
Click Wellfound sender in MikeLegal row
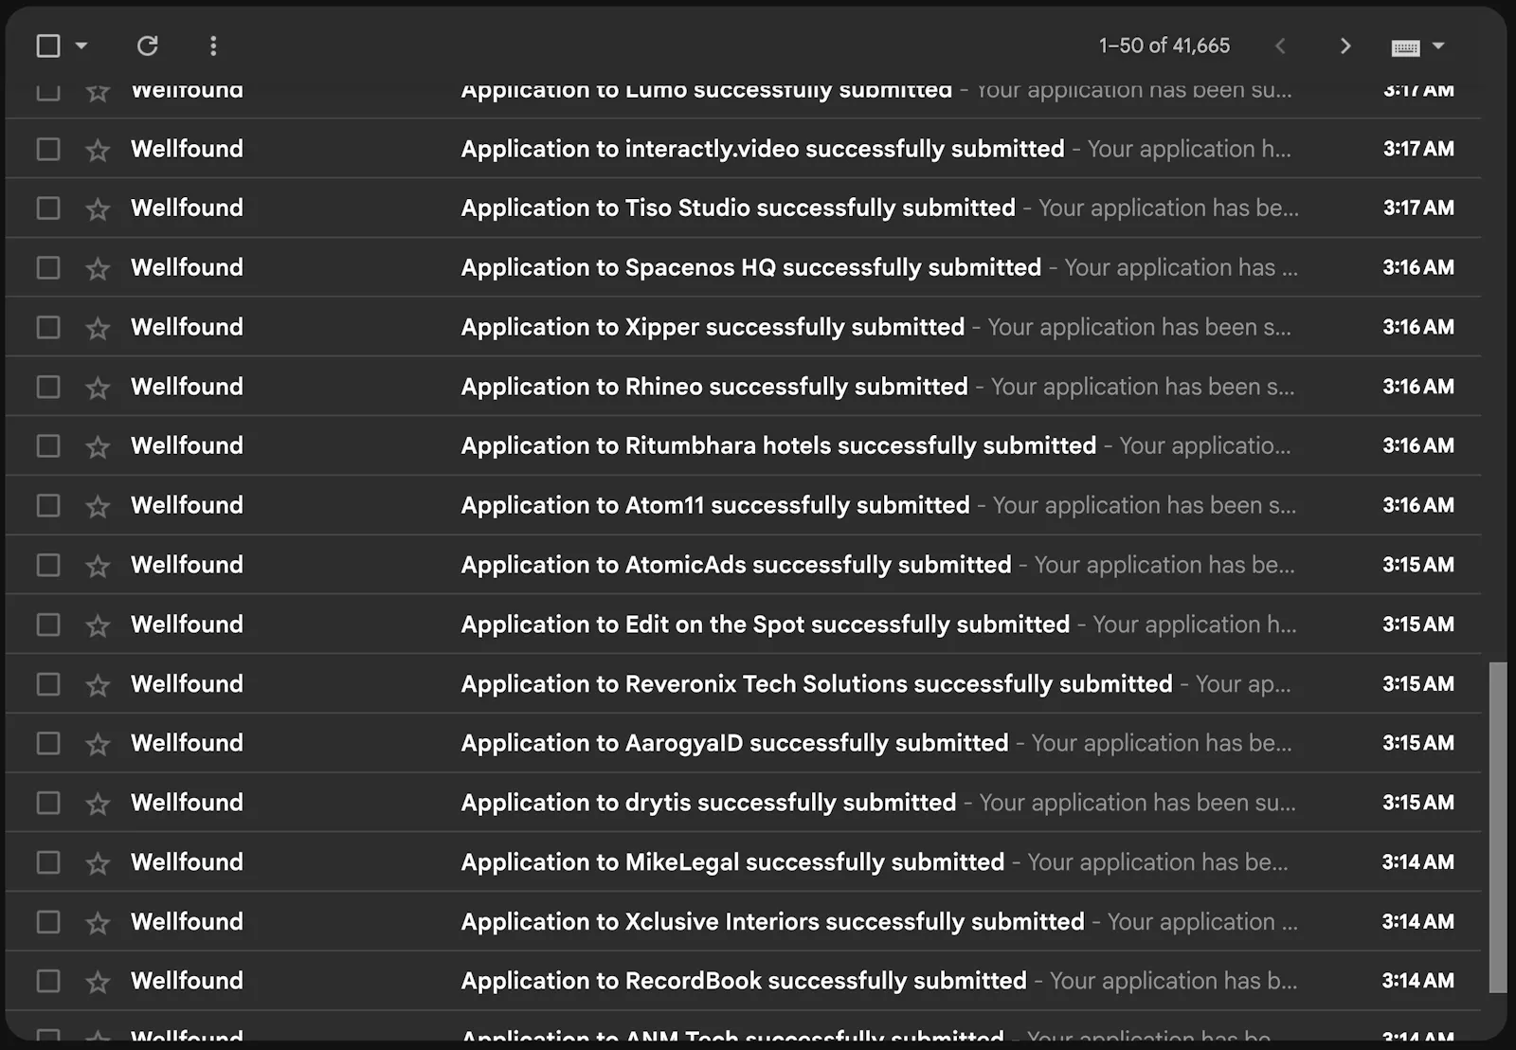(187, 862)
